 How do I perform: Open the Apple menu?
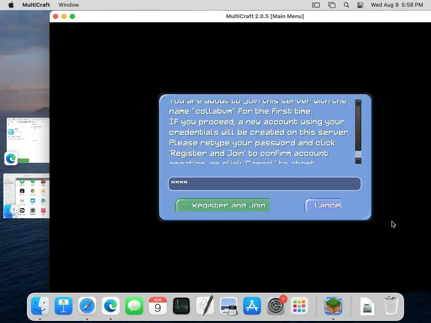point(11,5)
